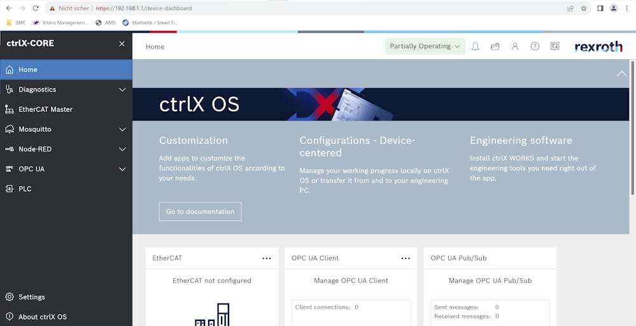
Task: Open PLC menu item
Action: (66, 189)
